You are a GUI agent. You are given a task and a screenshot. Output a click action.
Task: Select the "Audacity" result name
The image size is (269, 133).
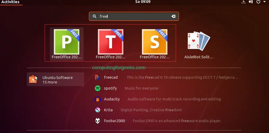coord(112,99)
